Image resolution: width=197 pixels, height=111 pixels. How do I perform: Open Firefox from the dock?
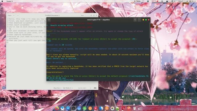pyautogui.click(x=57, y=108)
